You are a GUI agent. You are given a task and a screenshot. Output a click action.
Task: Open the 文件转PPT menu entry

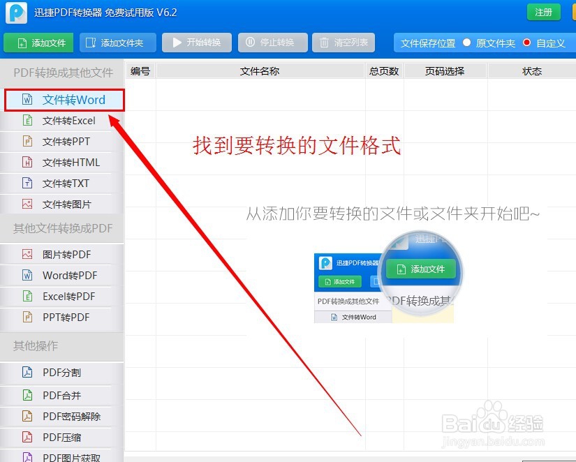click(x=61, y=142)
